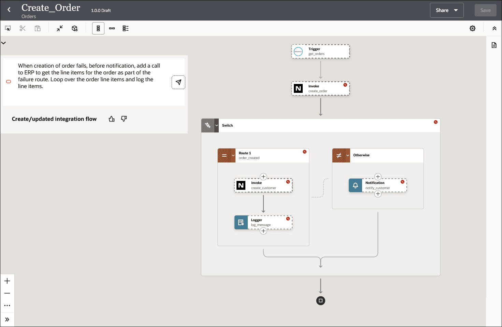Collapse the AI prompt panel with its chevron
The height and width of the screenshot is (327, 502).
click(4, 42)
